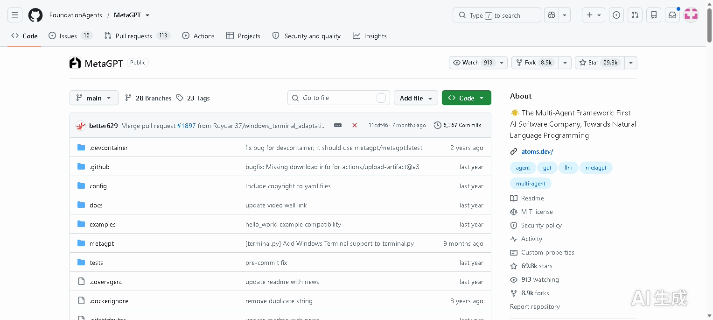The height and width of the screenshot is (320, 713).
Task: Open 'hello_world example compatibility' commit message
Action: 293,224
